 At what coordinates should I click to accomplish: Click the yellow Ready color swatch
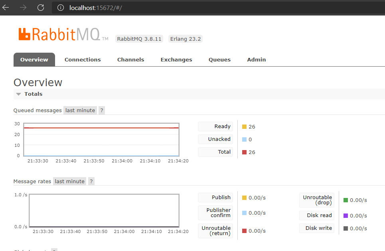point(244,127)
